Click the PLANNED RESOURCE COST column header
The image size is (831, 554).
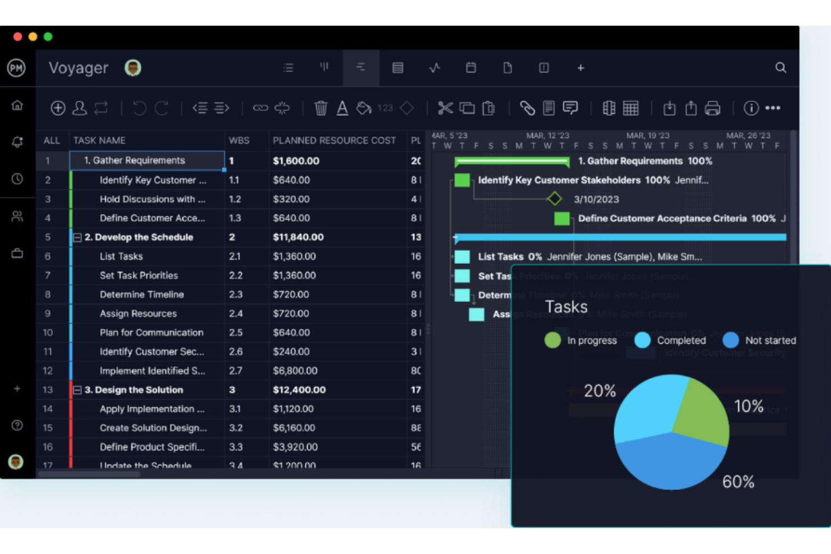point(334,140)
